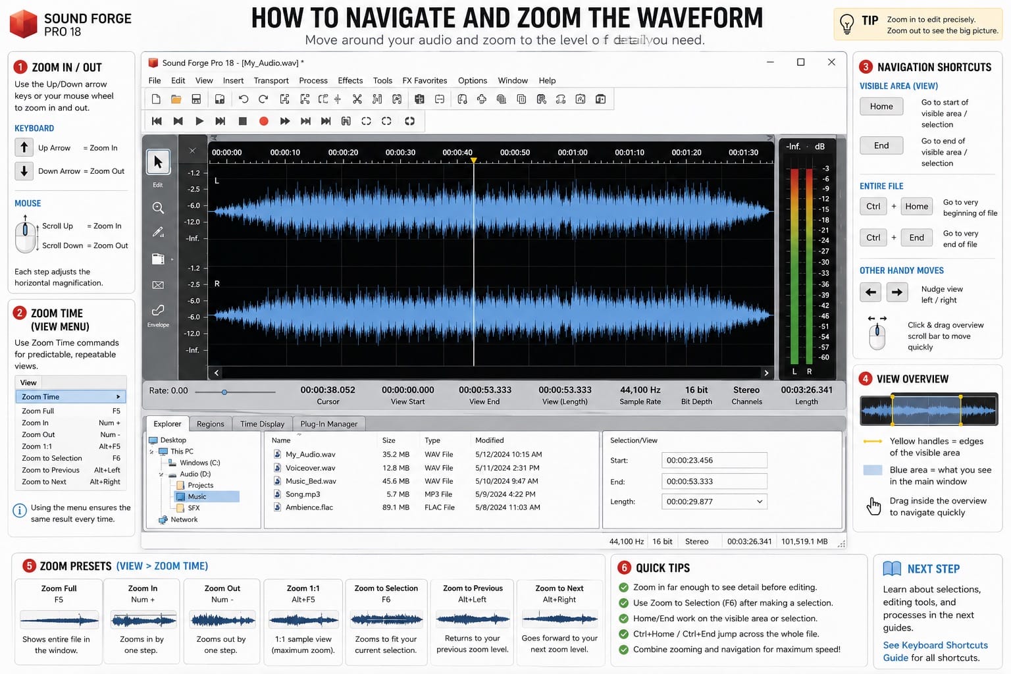Click the Selection End time field

coord(714,481)
